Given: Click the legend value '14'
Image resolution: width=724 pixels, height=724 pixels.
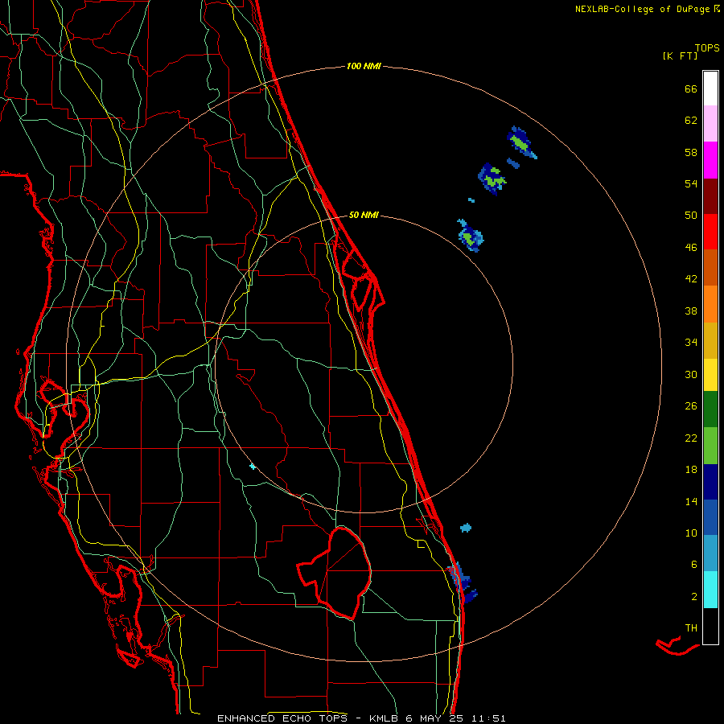Looking at the screenshot, I should [x=691, y=501].
